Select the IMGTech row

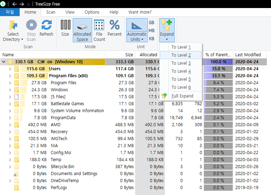pos(133,139)
